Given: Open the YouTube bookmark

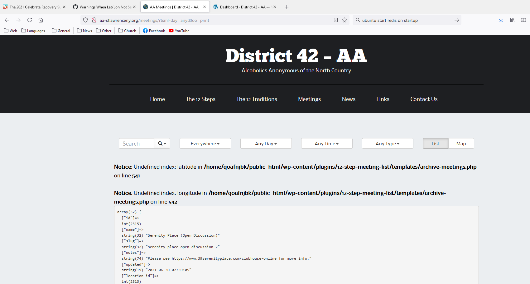Looking at the screenshot, I should (179, 31).
